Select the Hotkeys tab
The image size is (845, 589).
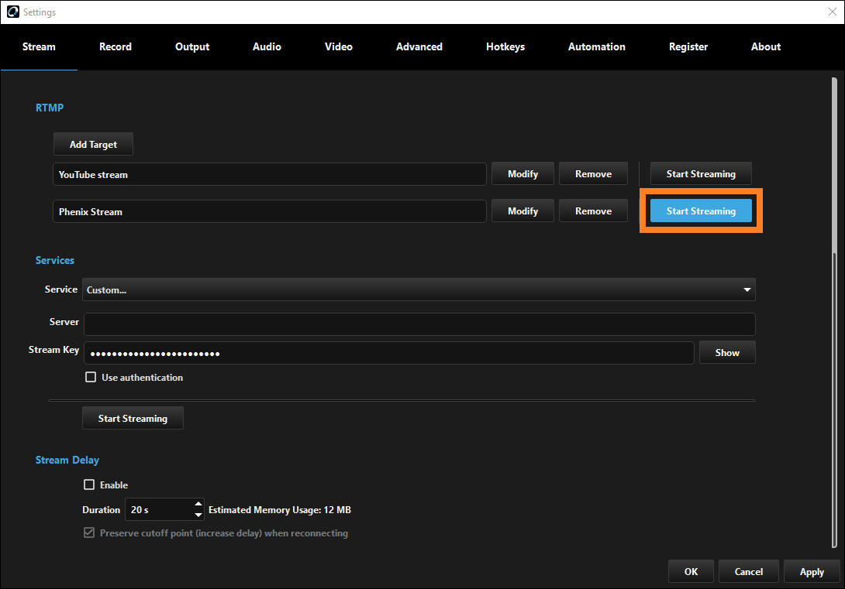[505, 46]
